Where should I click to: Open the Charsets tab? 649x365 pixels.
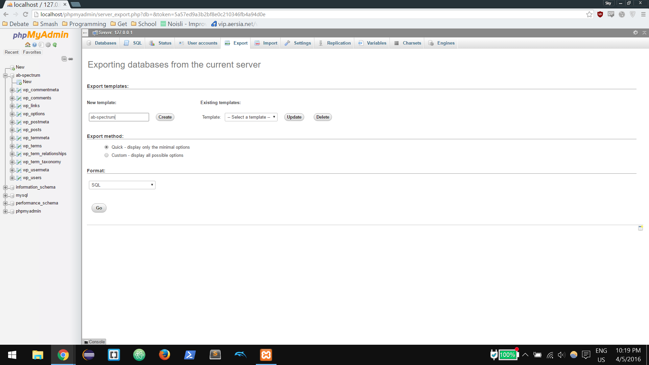click(408, 43)
